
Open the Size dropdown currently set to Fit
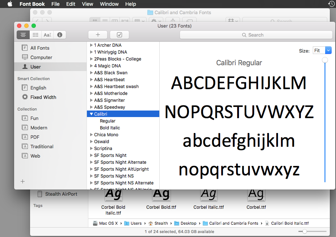pos(322,50)
